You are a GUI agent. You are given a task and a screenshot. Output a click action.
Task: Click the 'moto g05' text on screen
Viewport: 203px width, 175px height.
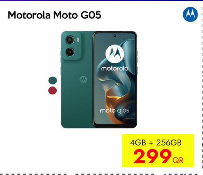pos(115,111)
